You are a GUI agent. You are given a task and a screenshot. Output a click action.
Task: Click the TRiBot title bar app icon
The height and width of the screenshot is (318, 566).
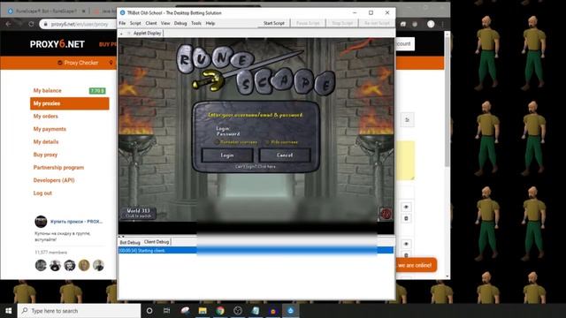click(x=122, y=12)
